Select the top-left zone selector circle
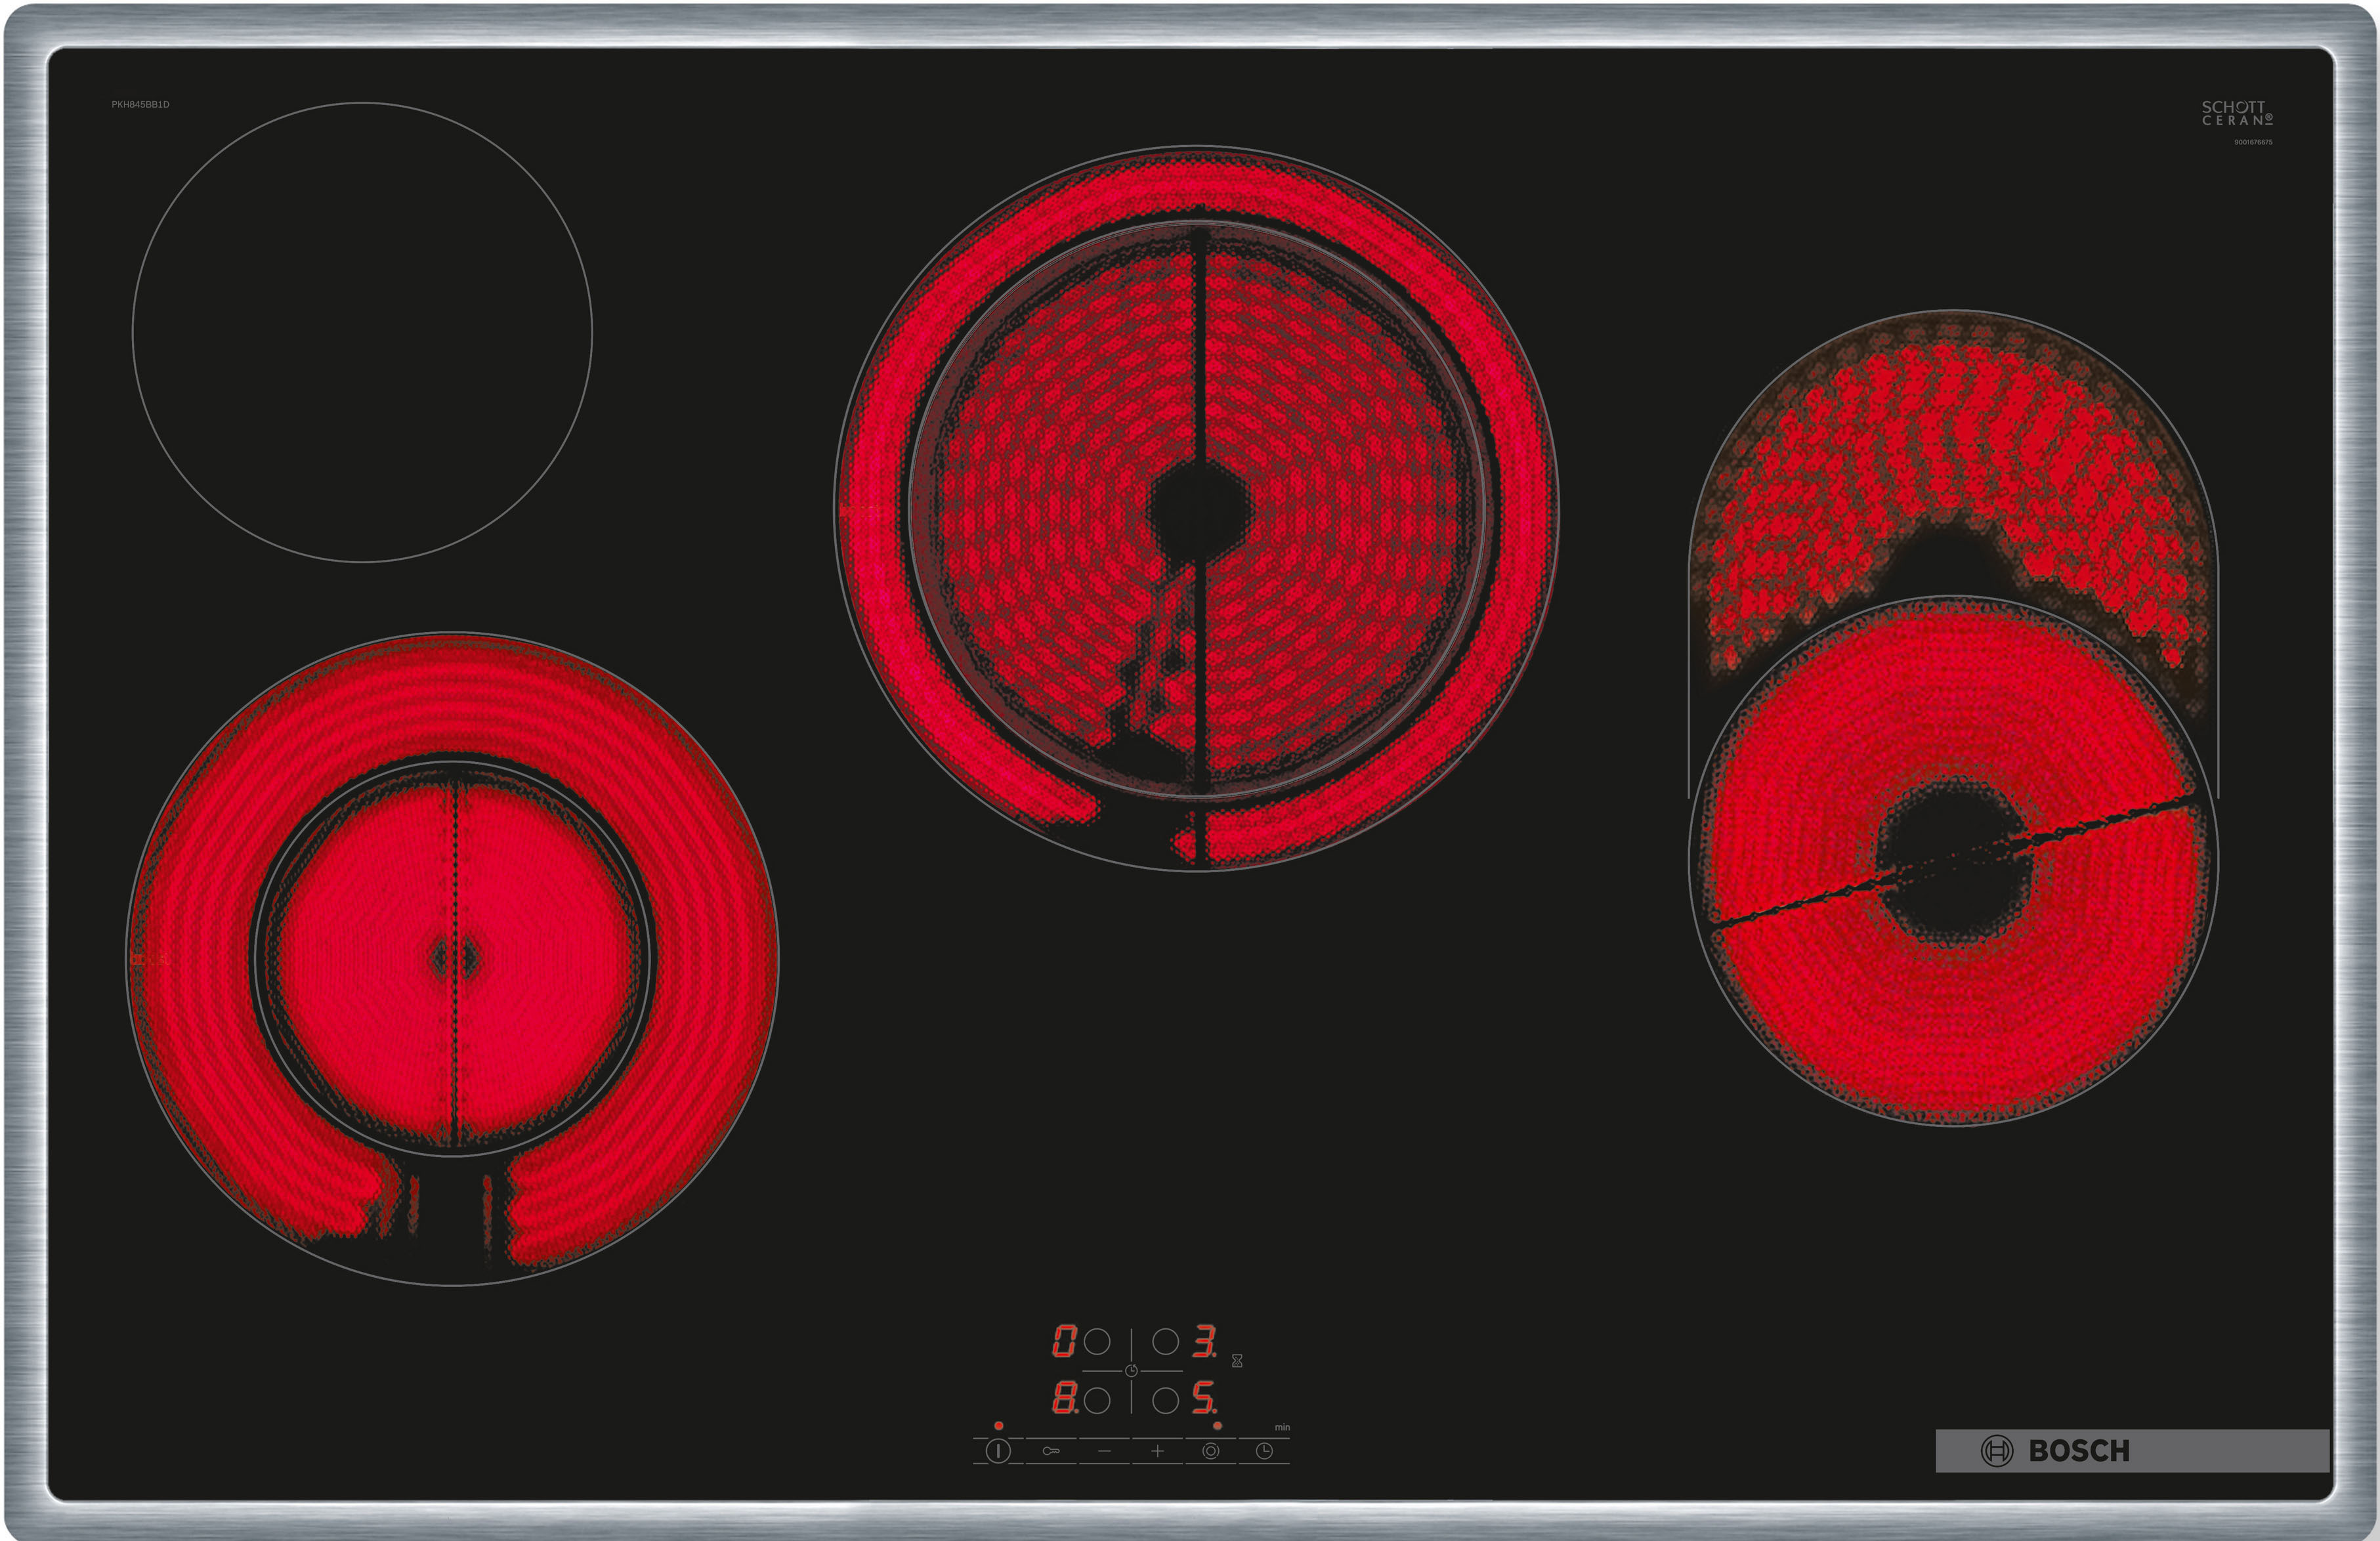The width and height of the screenshot is (2380, 1541). click(x=1097, y=1342)
